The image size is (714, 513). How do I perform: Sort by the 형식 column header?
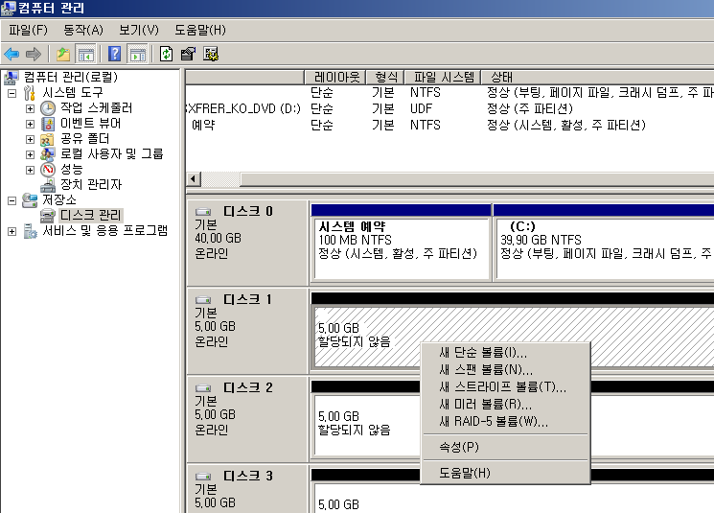(x=385, y=77)
